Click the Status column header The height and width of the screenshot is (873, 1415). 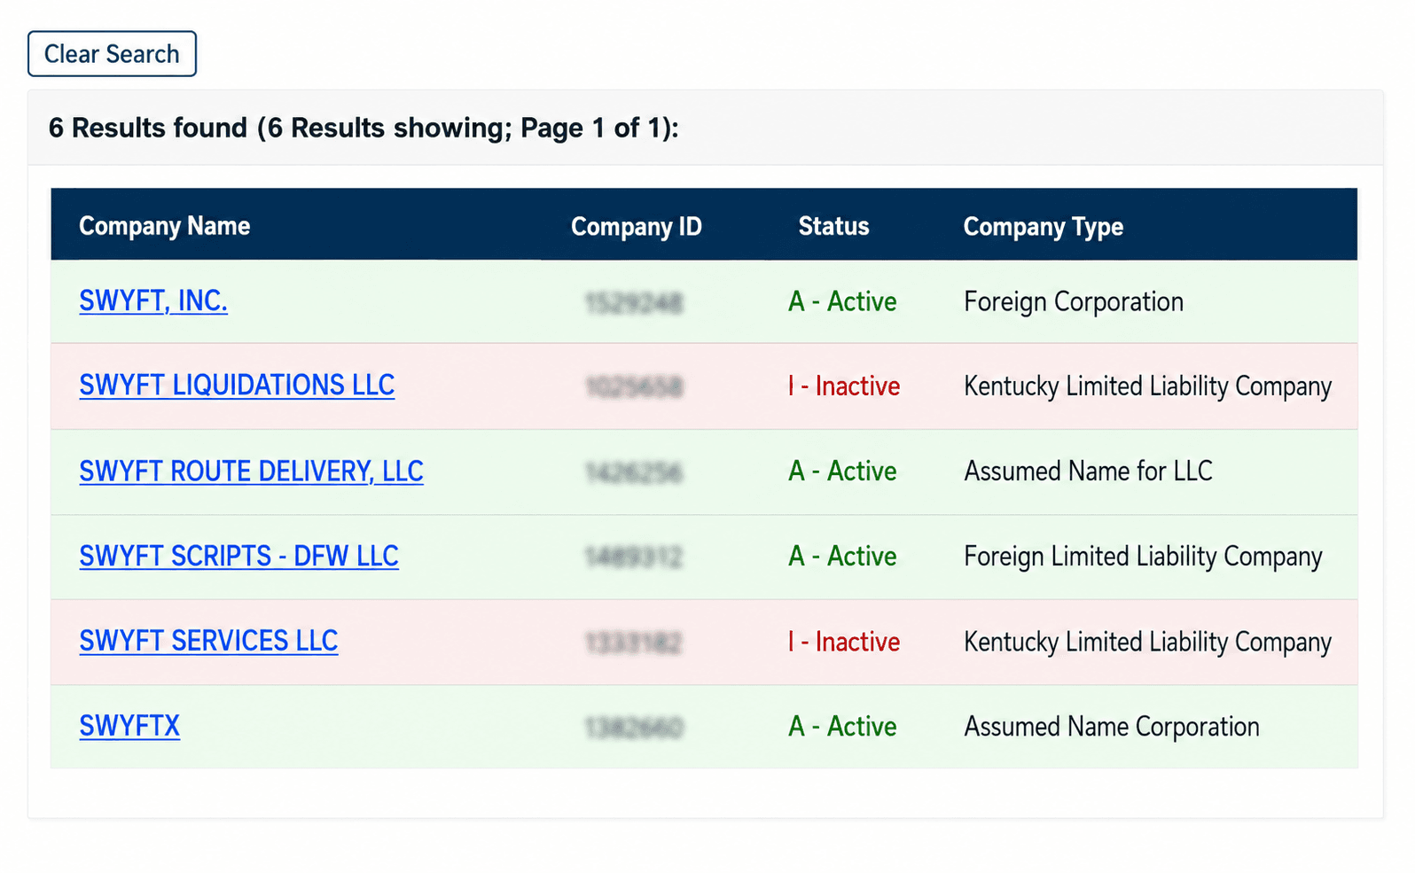[833, 226]
